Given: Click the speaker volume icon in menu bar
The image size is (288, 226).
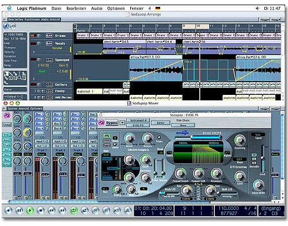Looking at the screenshot, I should click(x=257, y=8).
